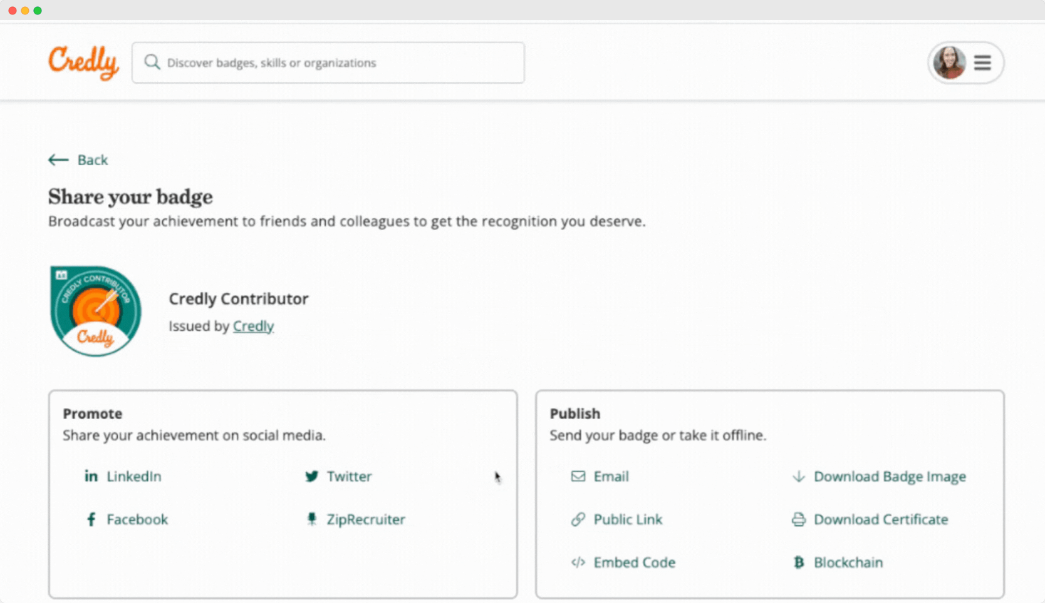Click the Embed Code brackets icon
The height and width of the screenshot is (603, 1045).
[x=578, y=562]
